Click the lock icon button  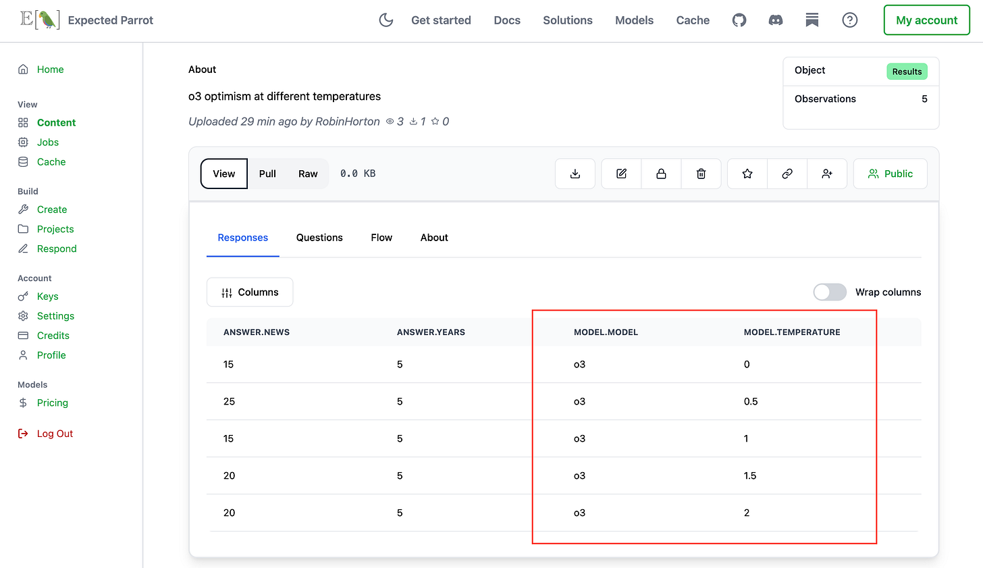(661, 174)
